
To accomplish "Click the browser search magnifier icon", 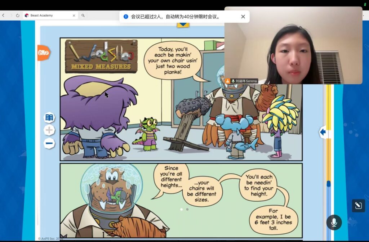I will (83, 15).
